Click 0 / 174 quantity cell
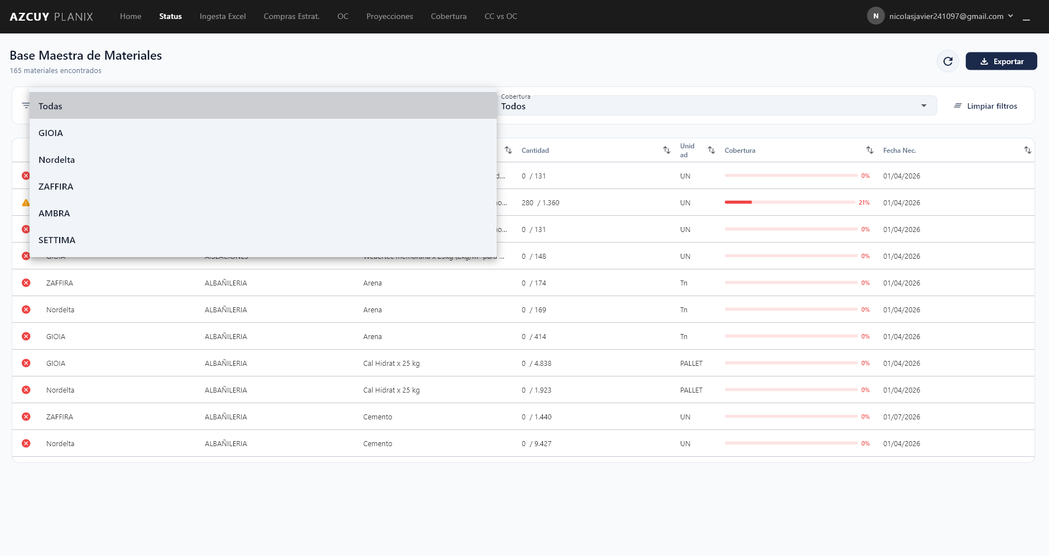Screen dimensions: 1049x556 point(534,283)
